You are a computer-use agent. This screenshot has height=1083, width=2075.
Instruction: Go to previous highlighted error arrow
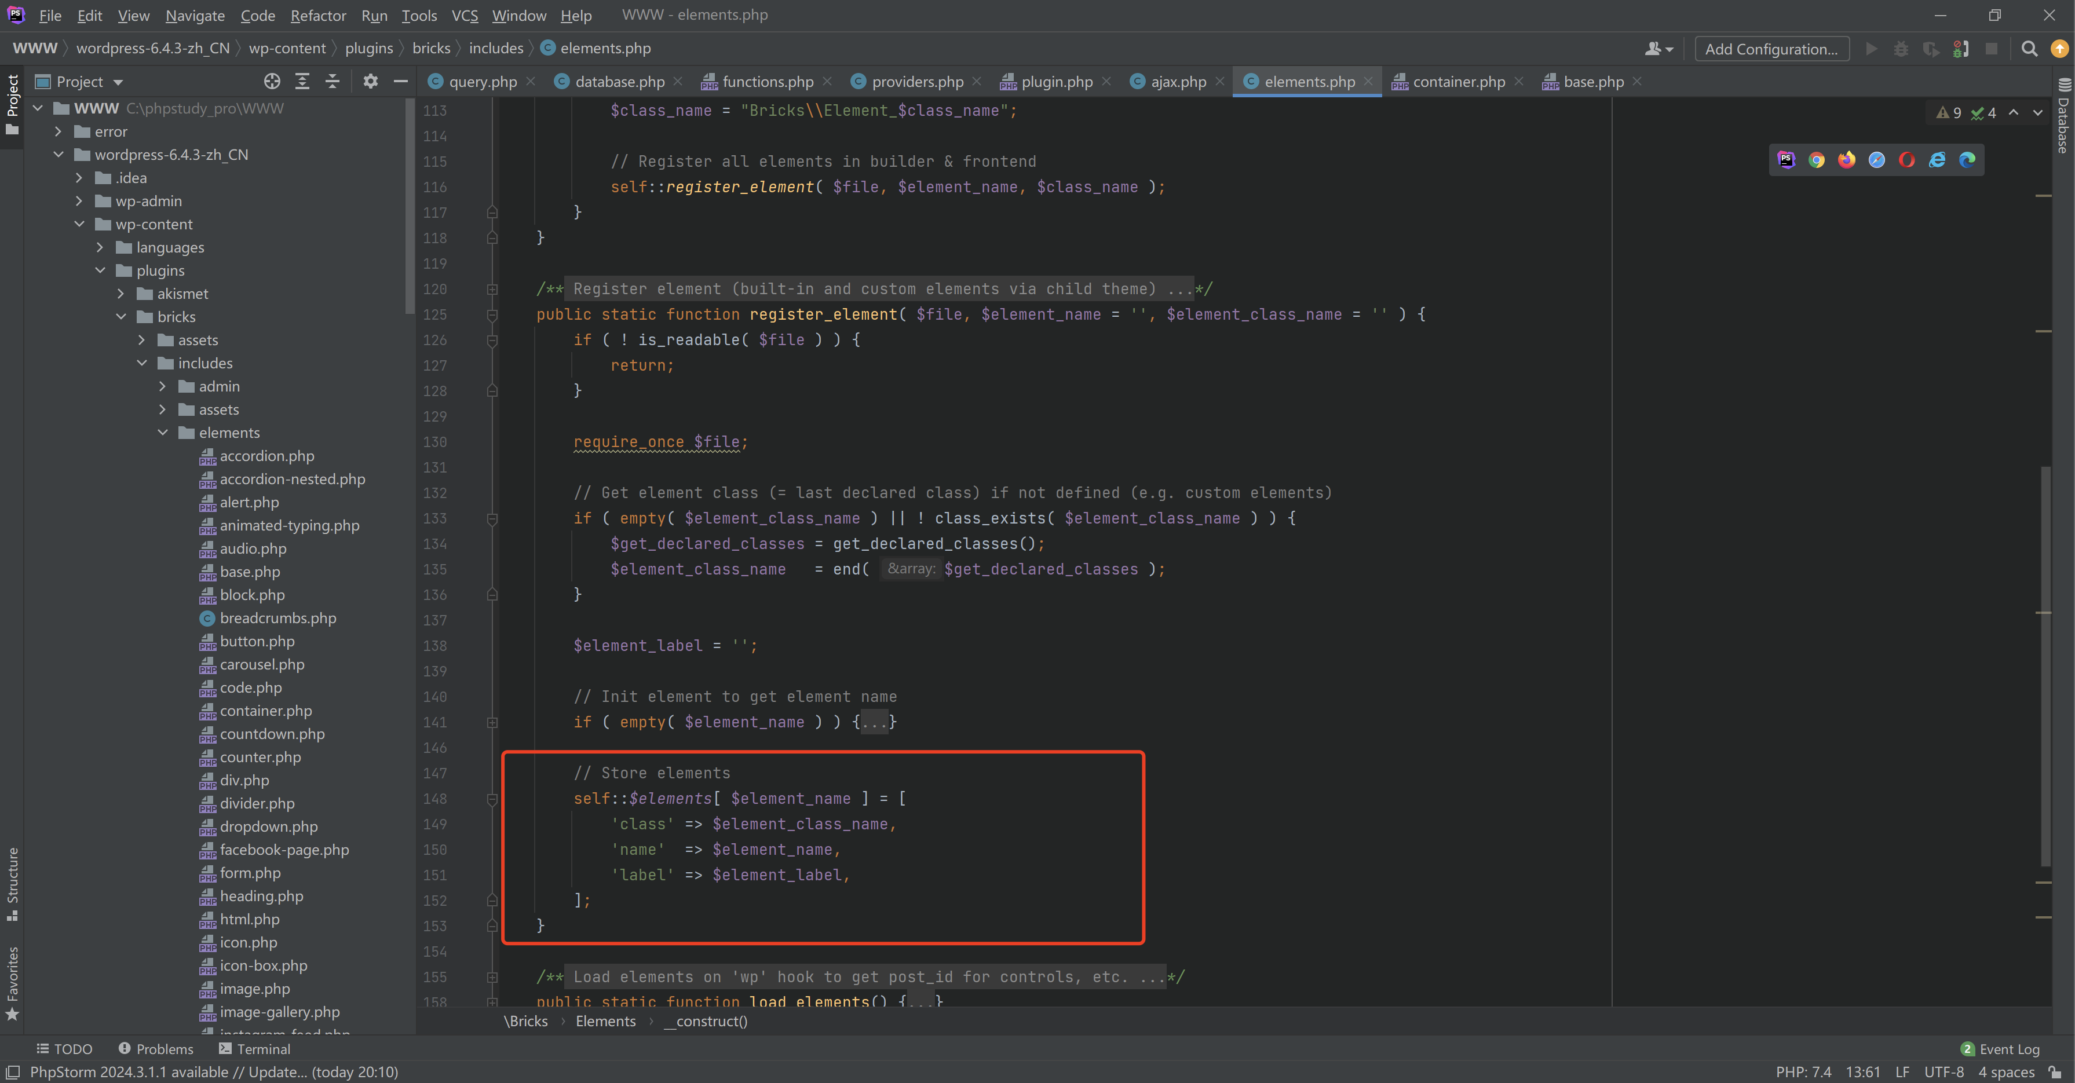tap(2013, 113)
